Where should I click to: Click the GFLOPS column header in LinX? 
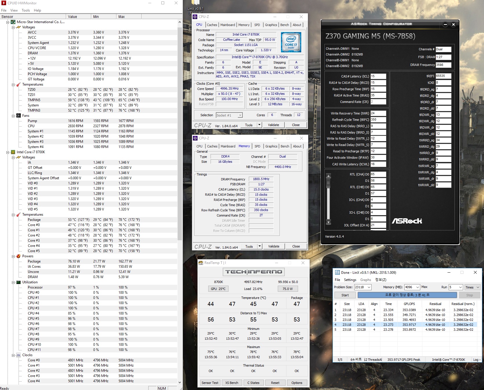409,304
